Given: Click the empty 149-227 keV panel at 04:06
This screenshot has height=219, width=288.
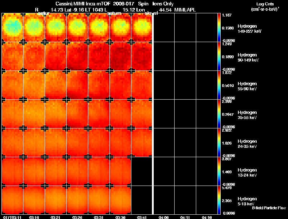Looking at the screenshot, I should (164, 28).
